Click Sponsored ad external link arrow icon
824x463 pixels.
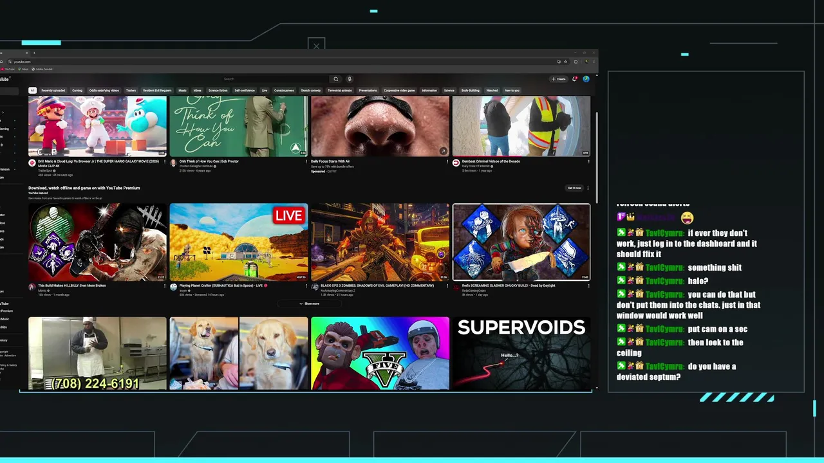click(x=443, y=151)
